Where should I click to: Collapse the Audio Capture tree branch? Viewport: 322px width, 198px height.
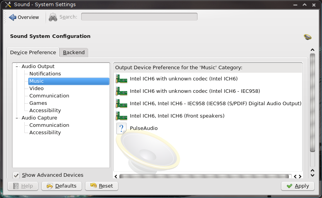pyautogui.click(x=17, y=118)
